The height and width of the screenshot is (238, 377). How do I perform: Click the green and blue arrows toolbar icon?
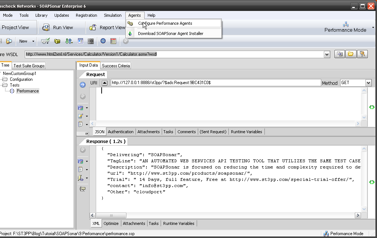pos(69,41)
